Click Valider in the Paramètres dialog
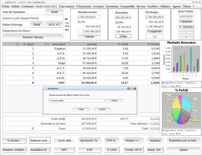This screenshot has width=202, height=155. (81, 109)
